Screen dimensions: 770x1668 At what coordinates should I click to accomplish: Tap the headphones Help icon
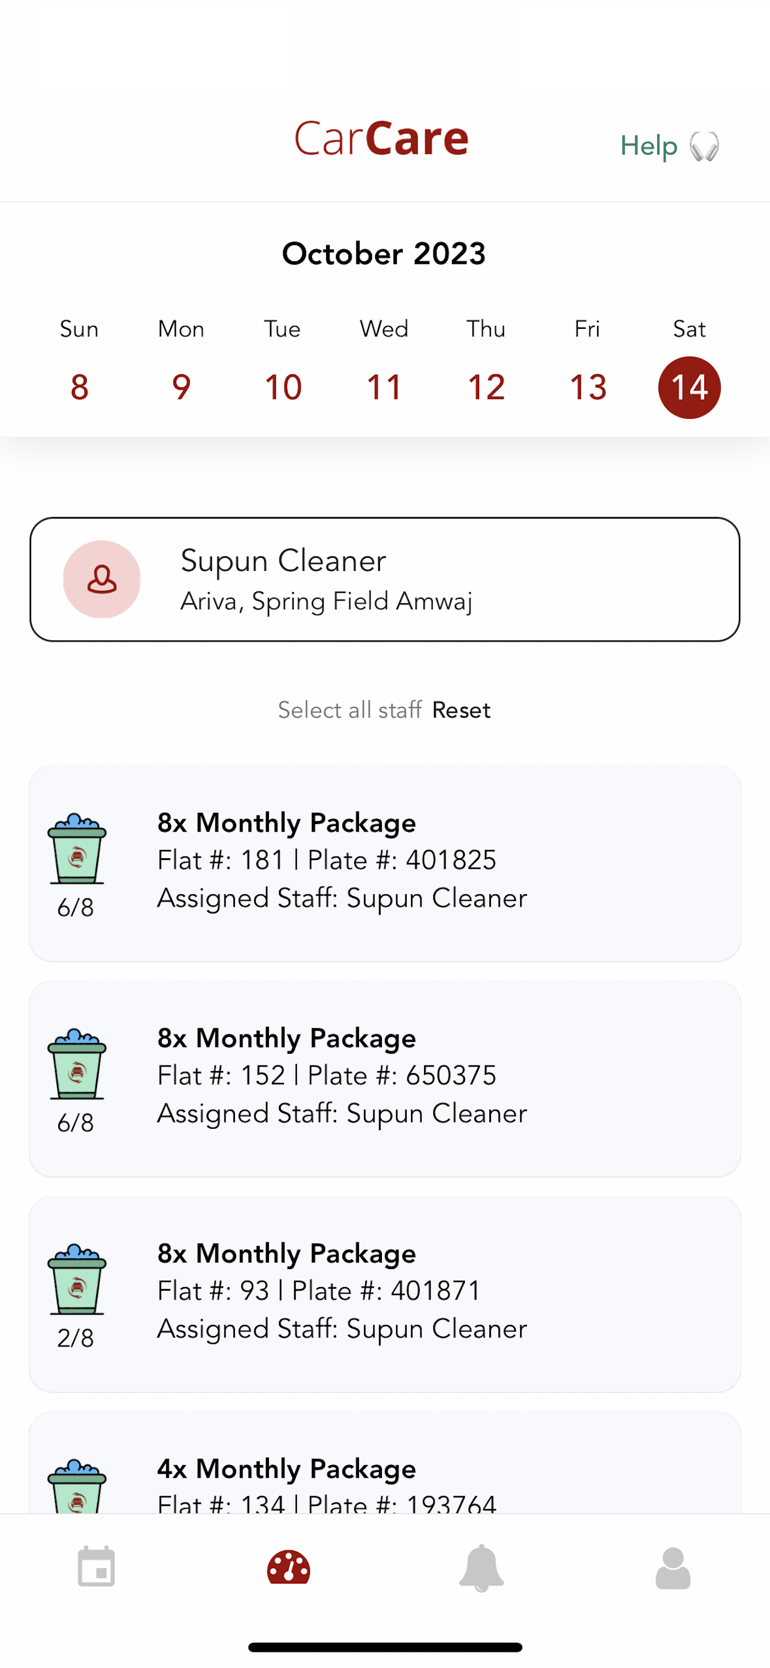[704, 146]
